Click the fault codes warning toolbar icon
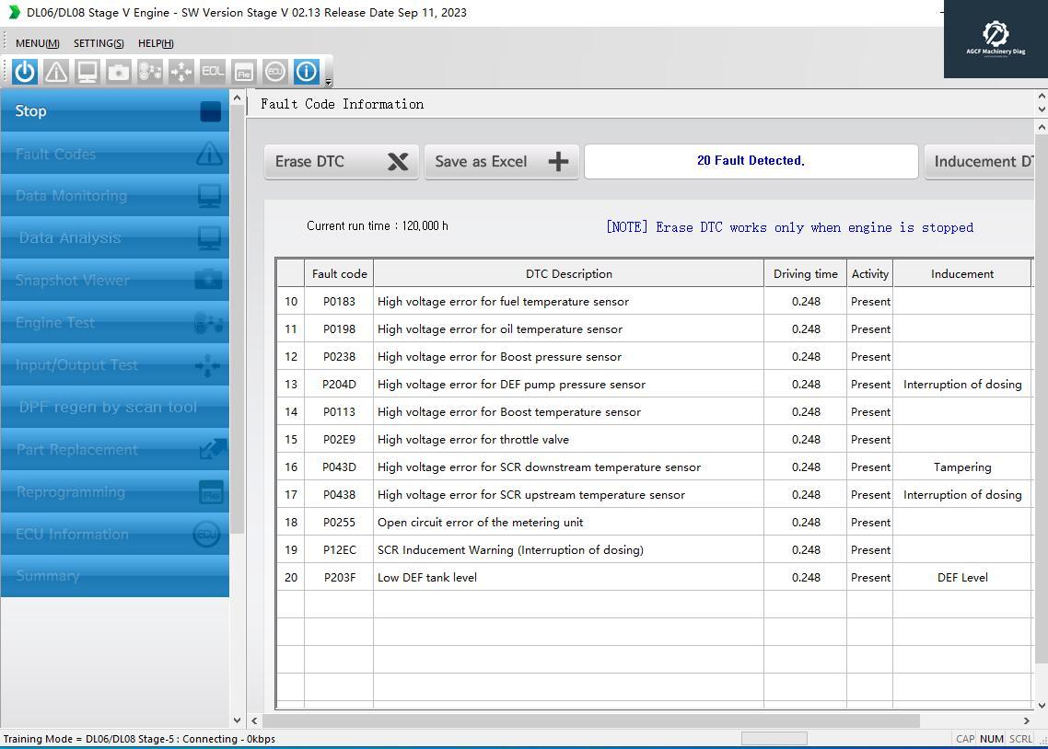Viewport: 1048px width, 749px height. click(x=56, y=72)
